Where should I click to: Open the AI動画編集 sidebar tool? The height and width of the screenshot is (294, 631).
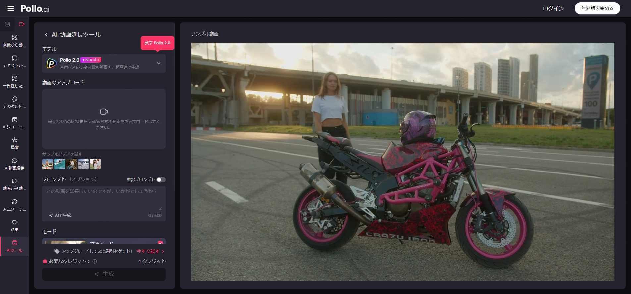pos(14,164)
